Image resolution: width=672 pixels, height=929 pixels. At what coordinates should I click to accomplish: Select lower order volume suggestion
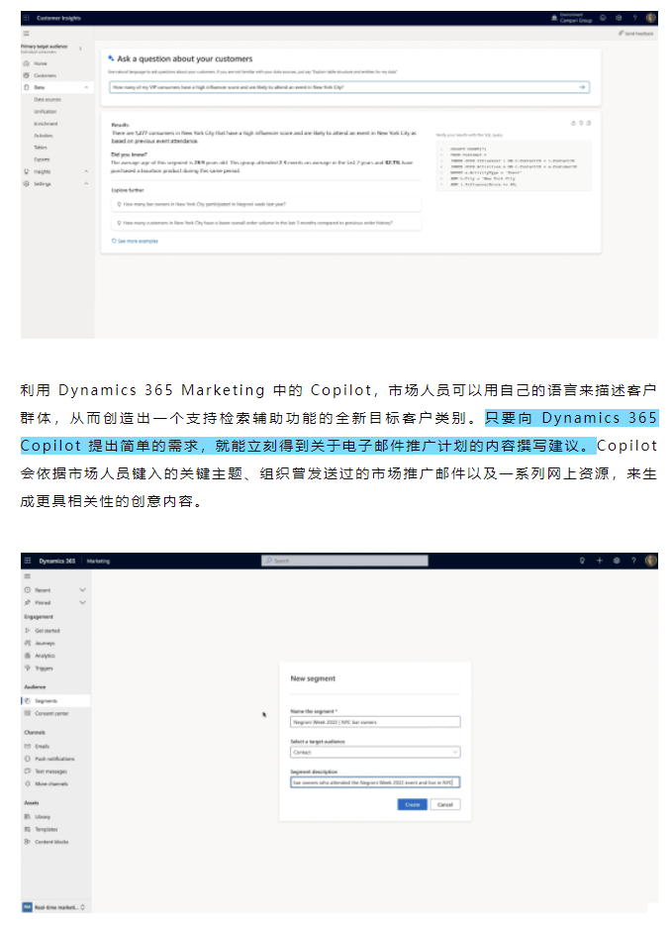point(266,223)
